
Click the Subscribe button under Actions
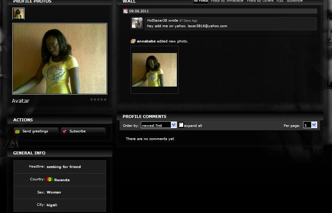tap(83, 131)
